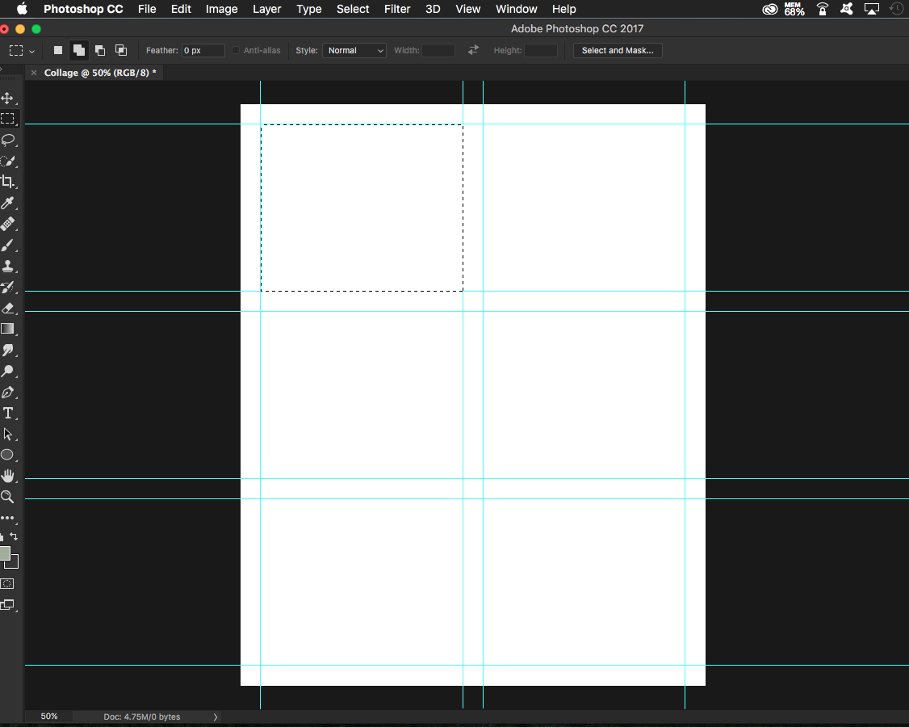
Task: Open the Time Machine menu bar icon
Action: tap(896, 9)
